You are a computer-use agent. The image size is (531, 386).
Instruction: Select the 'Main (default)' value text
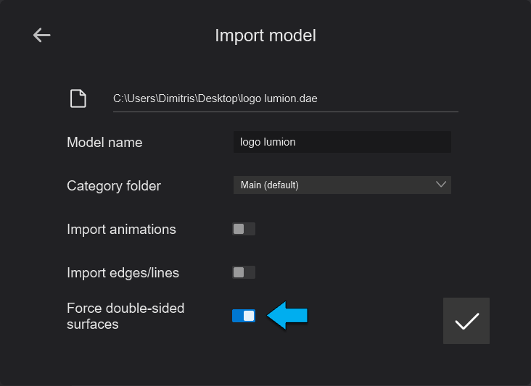coord(269,185)
